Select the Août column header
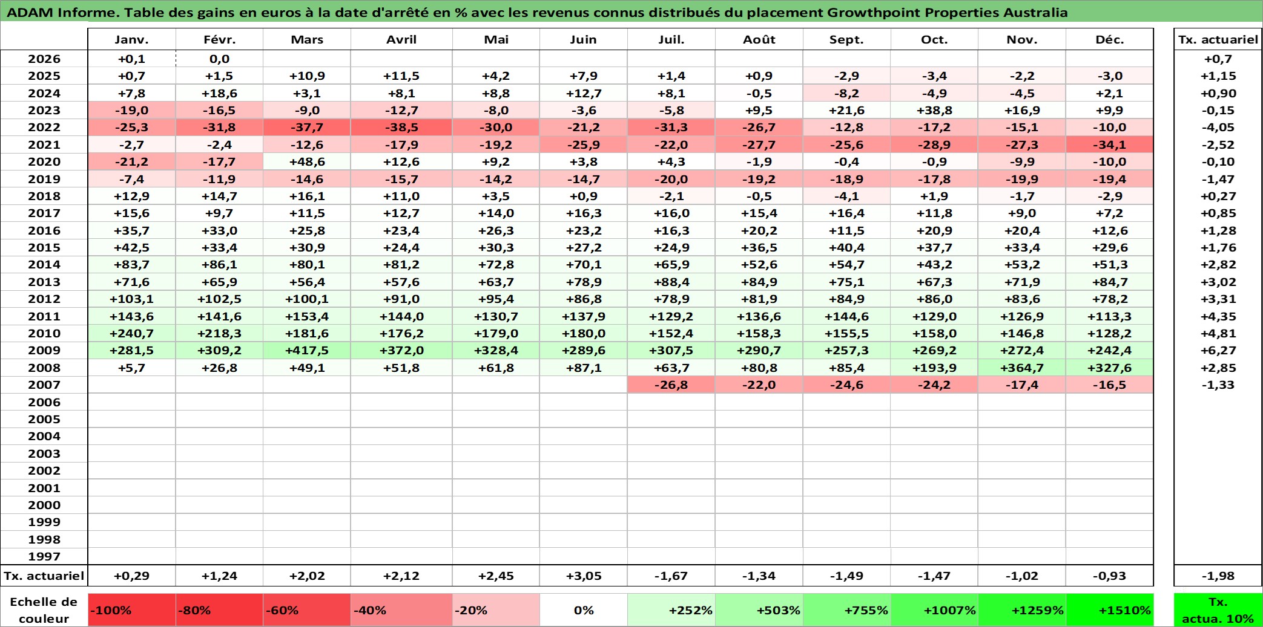Image resolution: width=1263 pixels, height=627 pixels. (x=759, y=39)
